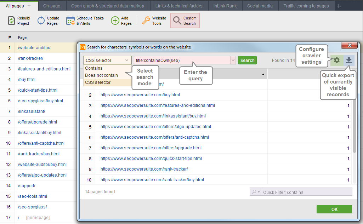Select /offers/anti-captcha.html in pages list

coord(41,143)
